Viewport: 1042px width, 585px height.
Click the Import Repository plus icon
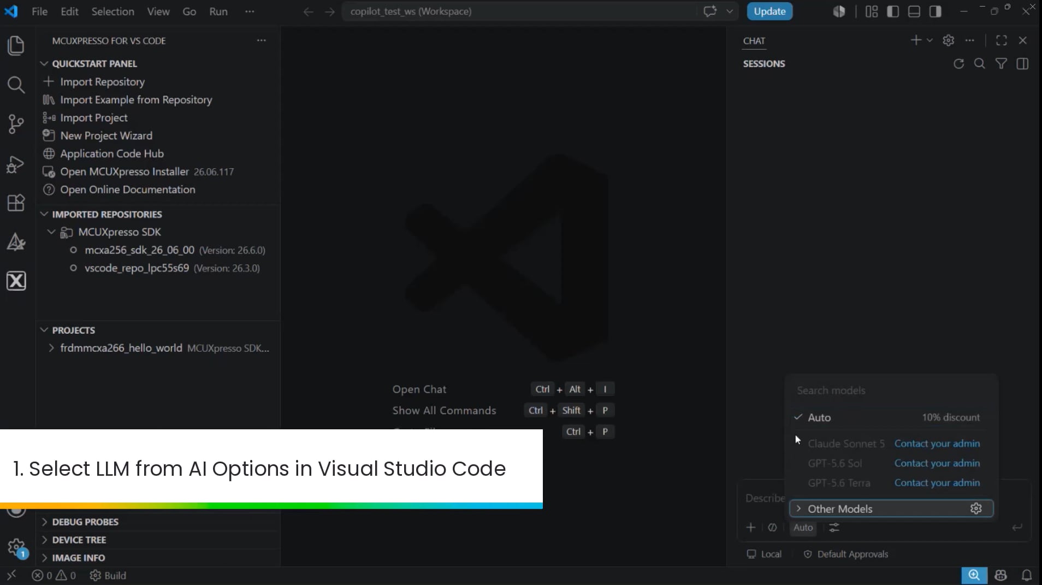pos(49,81)
